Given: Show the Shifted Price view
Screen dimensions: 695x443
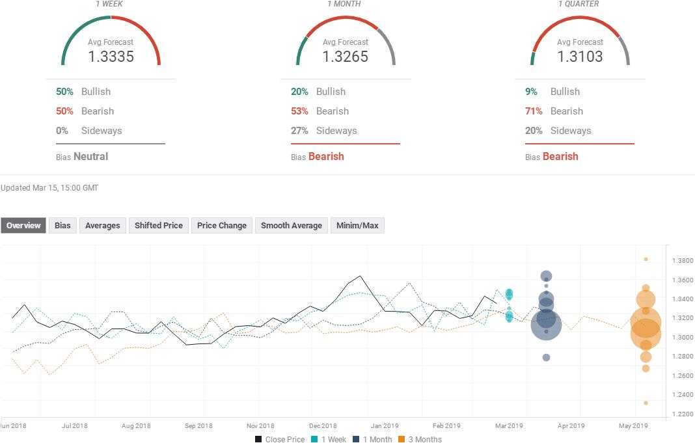Looking at the screenshot, I should pyautogui.click(x=158, y=226).
